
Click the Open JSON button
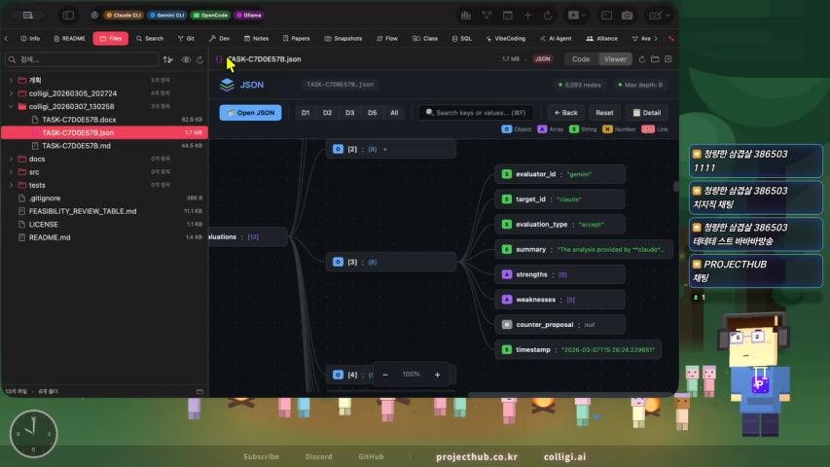250,113
